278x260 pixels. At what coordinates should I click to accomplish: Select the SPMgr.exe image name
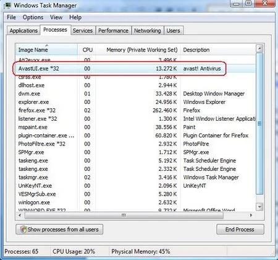click(31, 152)
